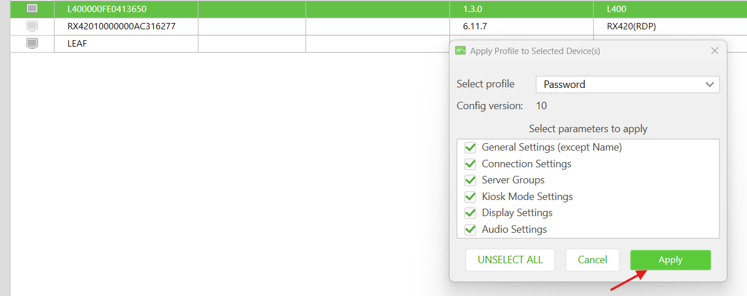
Task: Click the UNSELECT ALL button
Action: click(510, 260)
